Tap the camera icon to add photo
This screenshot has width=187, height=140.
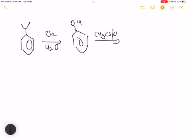point(153,8)
